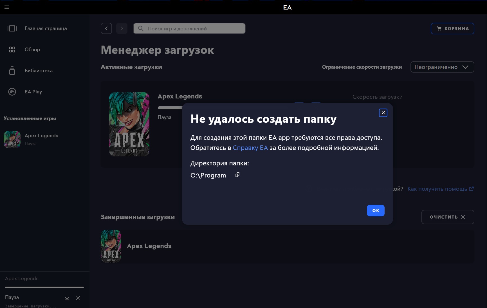Click the magnifier search icon
Screen dimensions: 487x308
coord(141,28)
